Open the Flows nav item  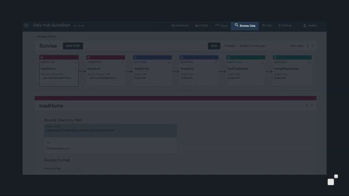coord(221,26)
